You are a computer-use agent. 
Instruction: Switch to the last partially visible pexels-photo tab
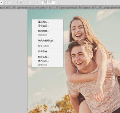tap(112, 8)
